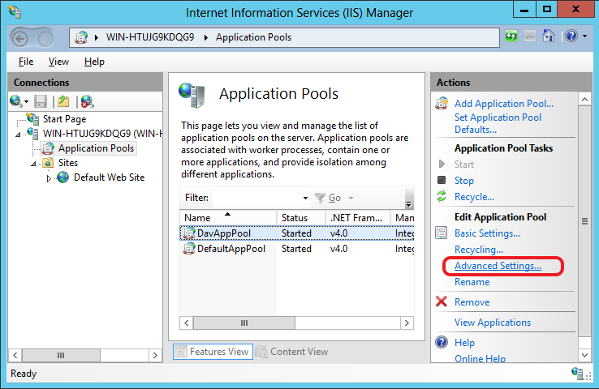Click the refresh page icon in address bar
The height and width of the screenshot is (389, 599).
(x=511, y=36)
